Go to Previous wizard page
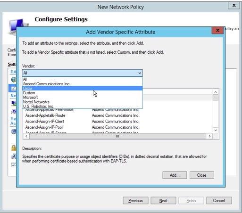This screenshot has width=242, height=213. [x=135, y=201]
